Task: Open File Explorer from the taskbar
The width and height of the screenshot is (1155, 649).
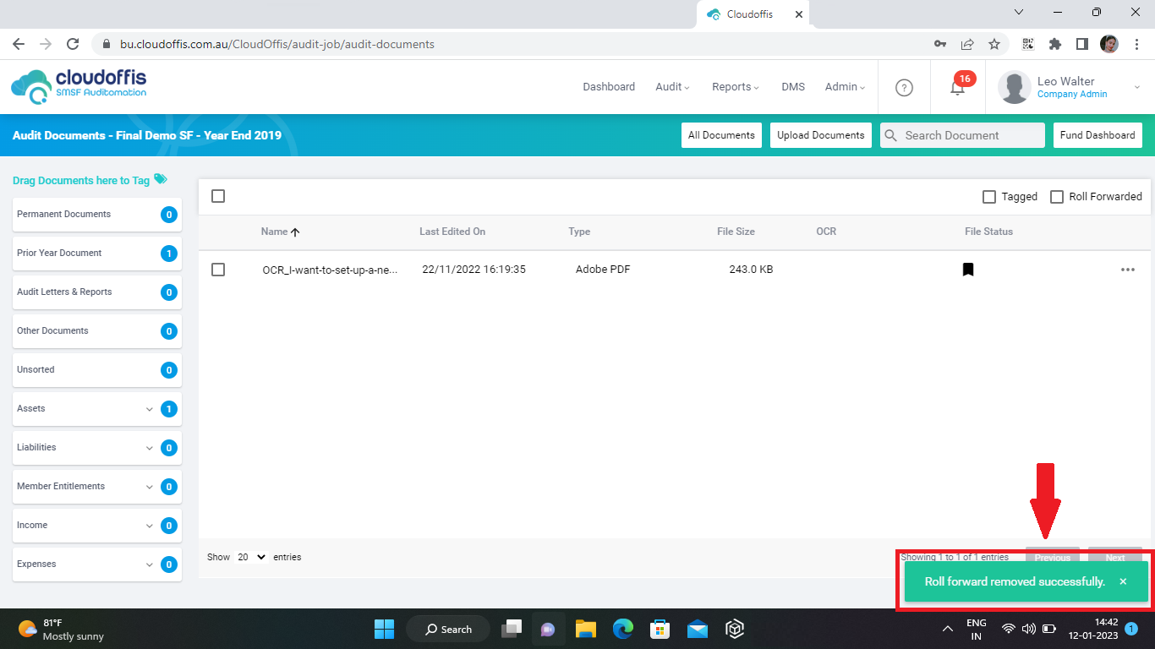Action: [586, 629]
